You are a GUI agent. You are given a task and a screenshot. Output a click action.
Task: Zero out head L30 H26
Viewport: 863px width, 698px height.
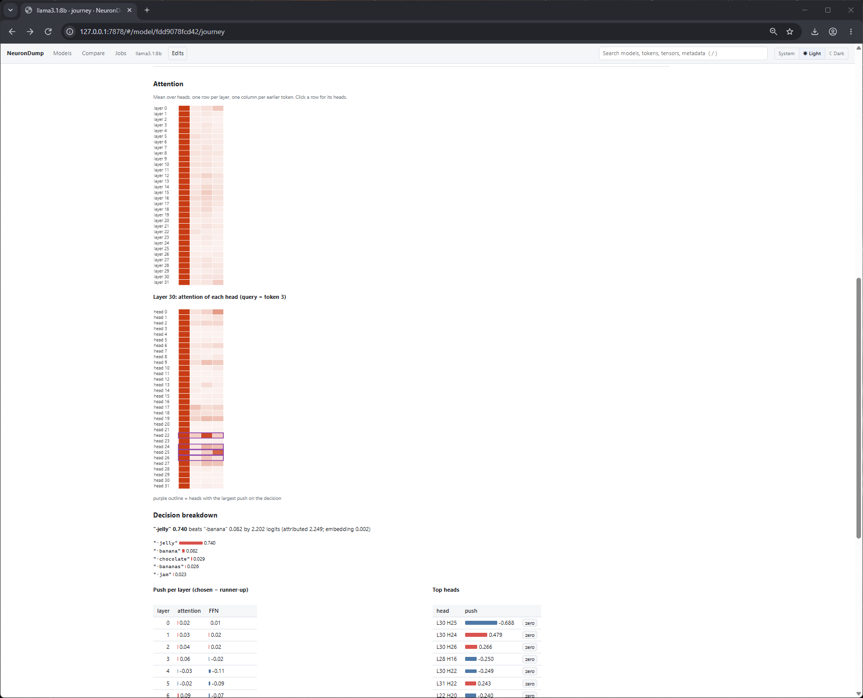coord(530,647)
